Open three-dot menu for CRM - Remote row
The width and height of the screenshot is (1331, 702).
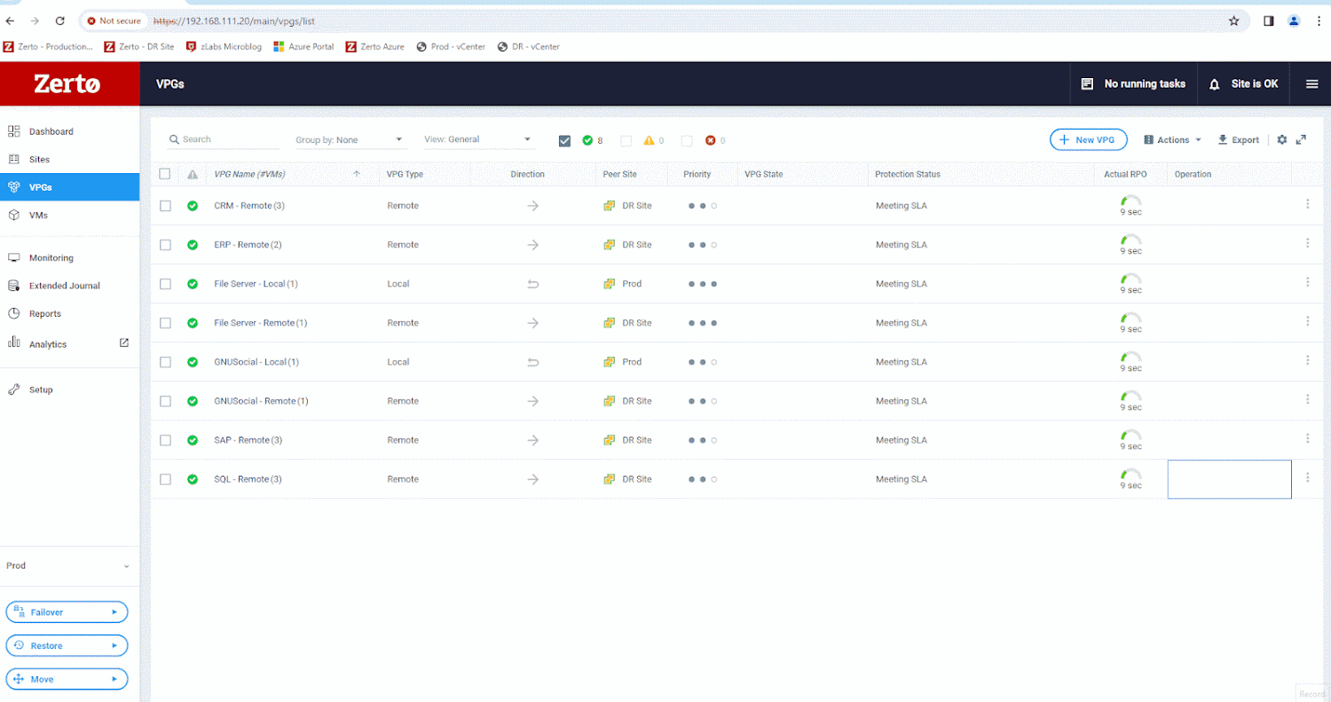(x=1307, y=205)
